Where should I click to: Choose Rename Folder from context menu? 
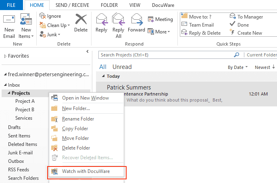point(86,119)
